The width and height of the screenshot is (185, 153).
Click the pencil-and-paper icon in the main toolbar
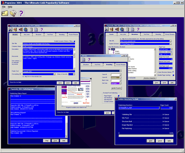pyautogui.click(x=13, y=13)
